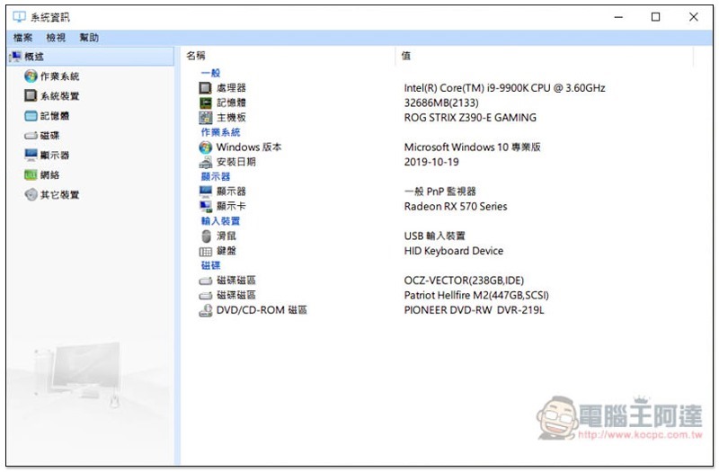719x472 pixels.
Task: Click the Microsoft Windows 10 專業版 value
Action: click(x=473, y=147)
